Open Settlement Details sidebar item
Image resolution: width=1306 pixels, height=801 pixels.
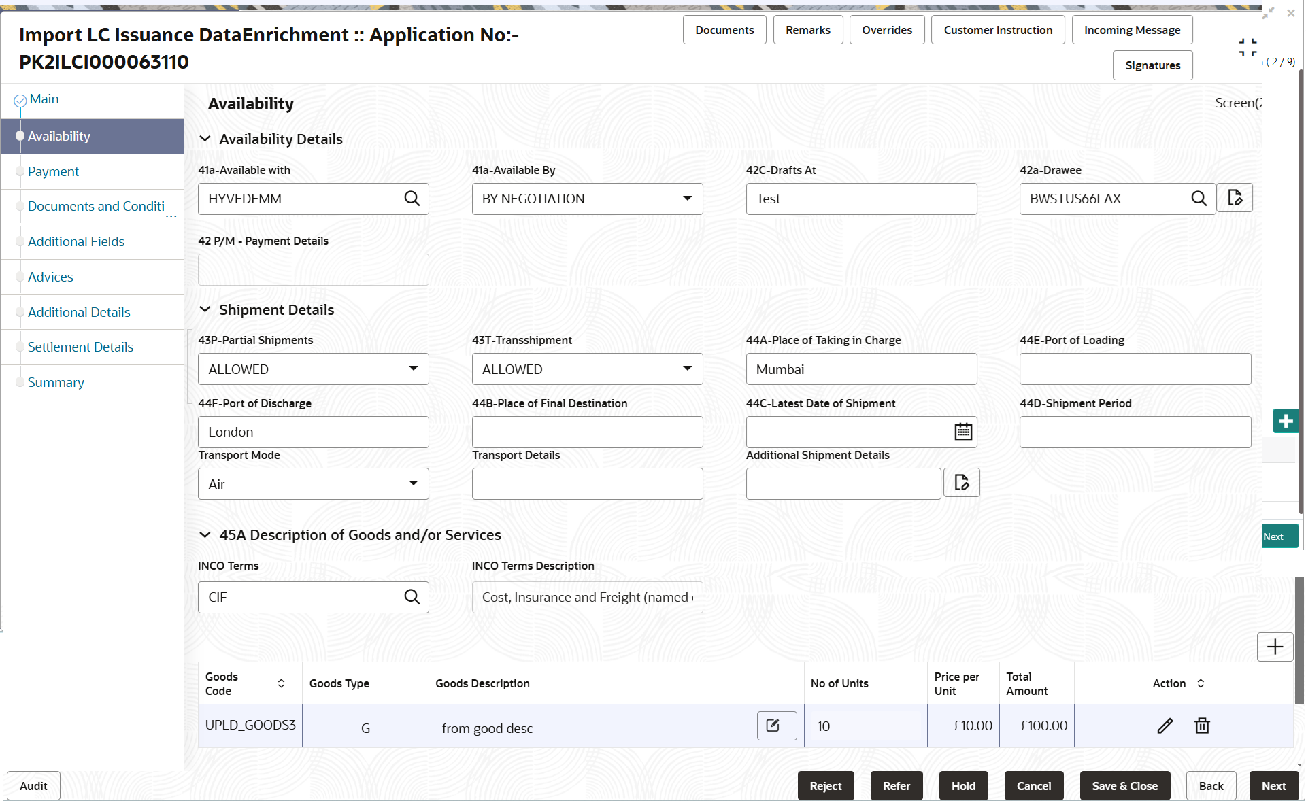click(80, 347)
